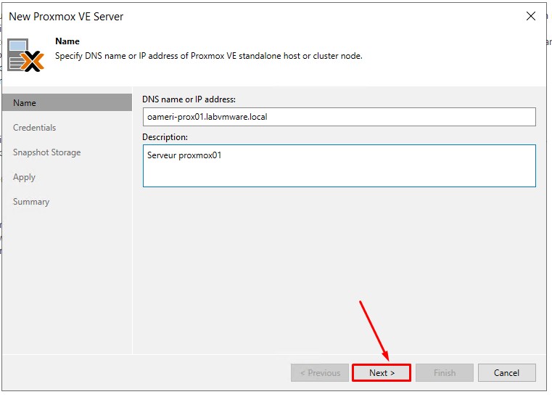This screenshot has width=552, height=397.
Task: Click the Proxmox VE server icon
Action: pyautogui.click(x=25, y=55)
